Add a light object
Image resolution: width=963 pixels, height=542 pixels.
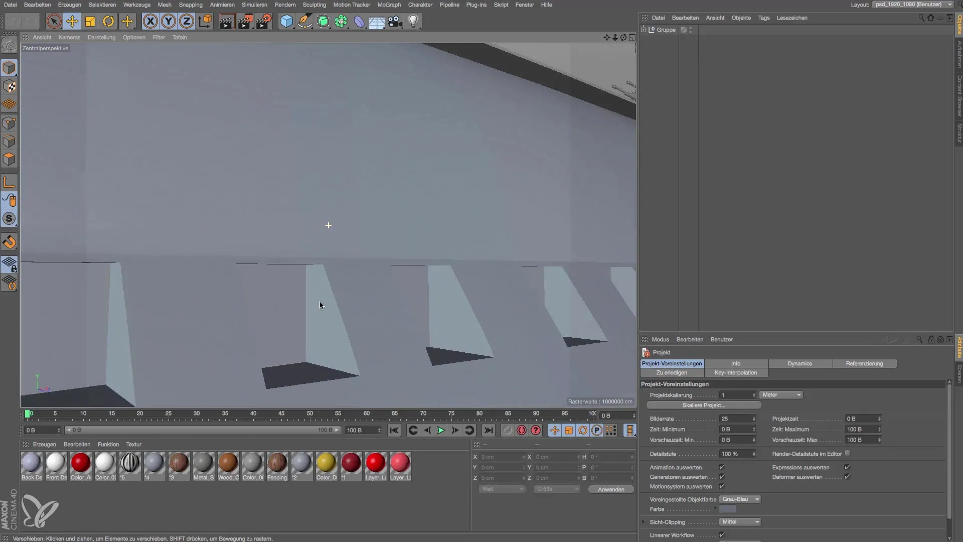(413, 22)
